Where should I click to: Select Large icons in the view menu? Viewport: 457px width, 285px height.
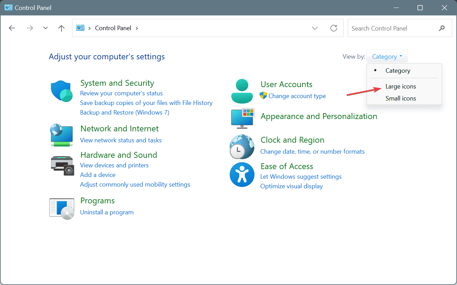[x=404, y=86]
